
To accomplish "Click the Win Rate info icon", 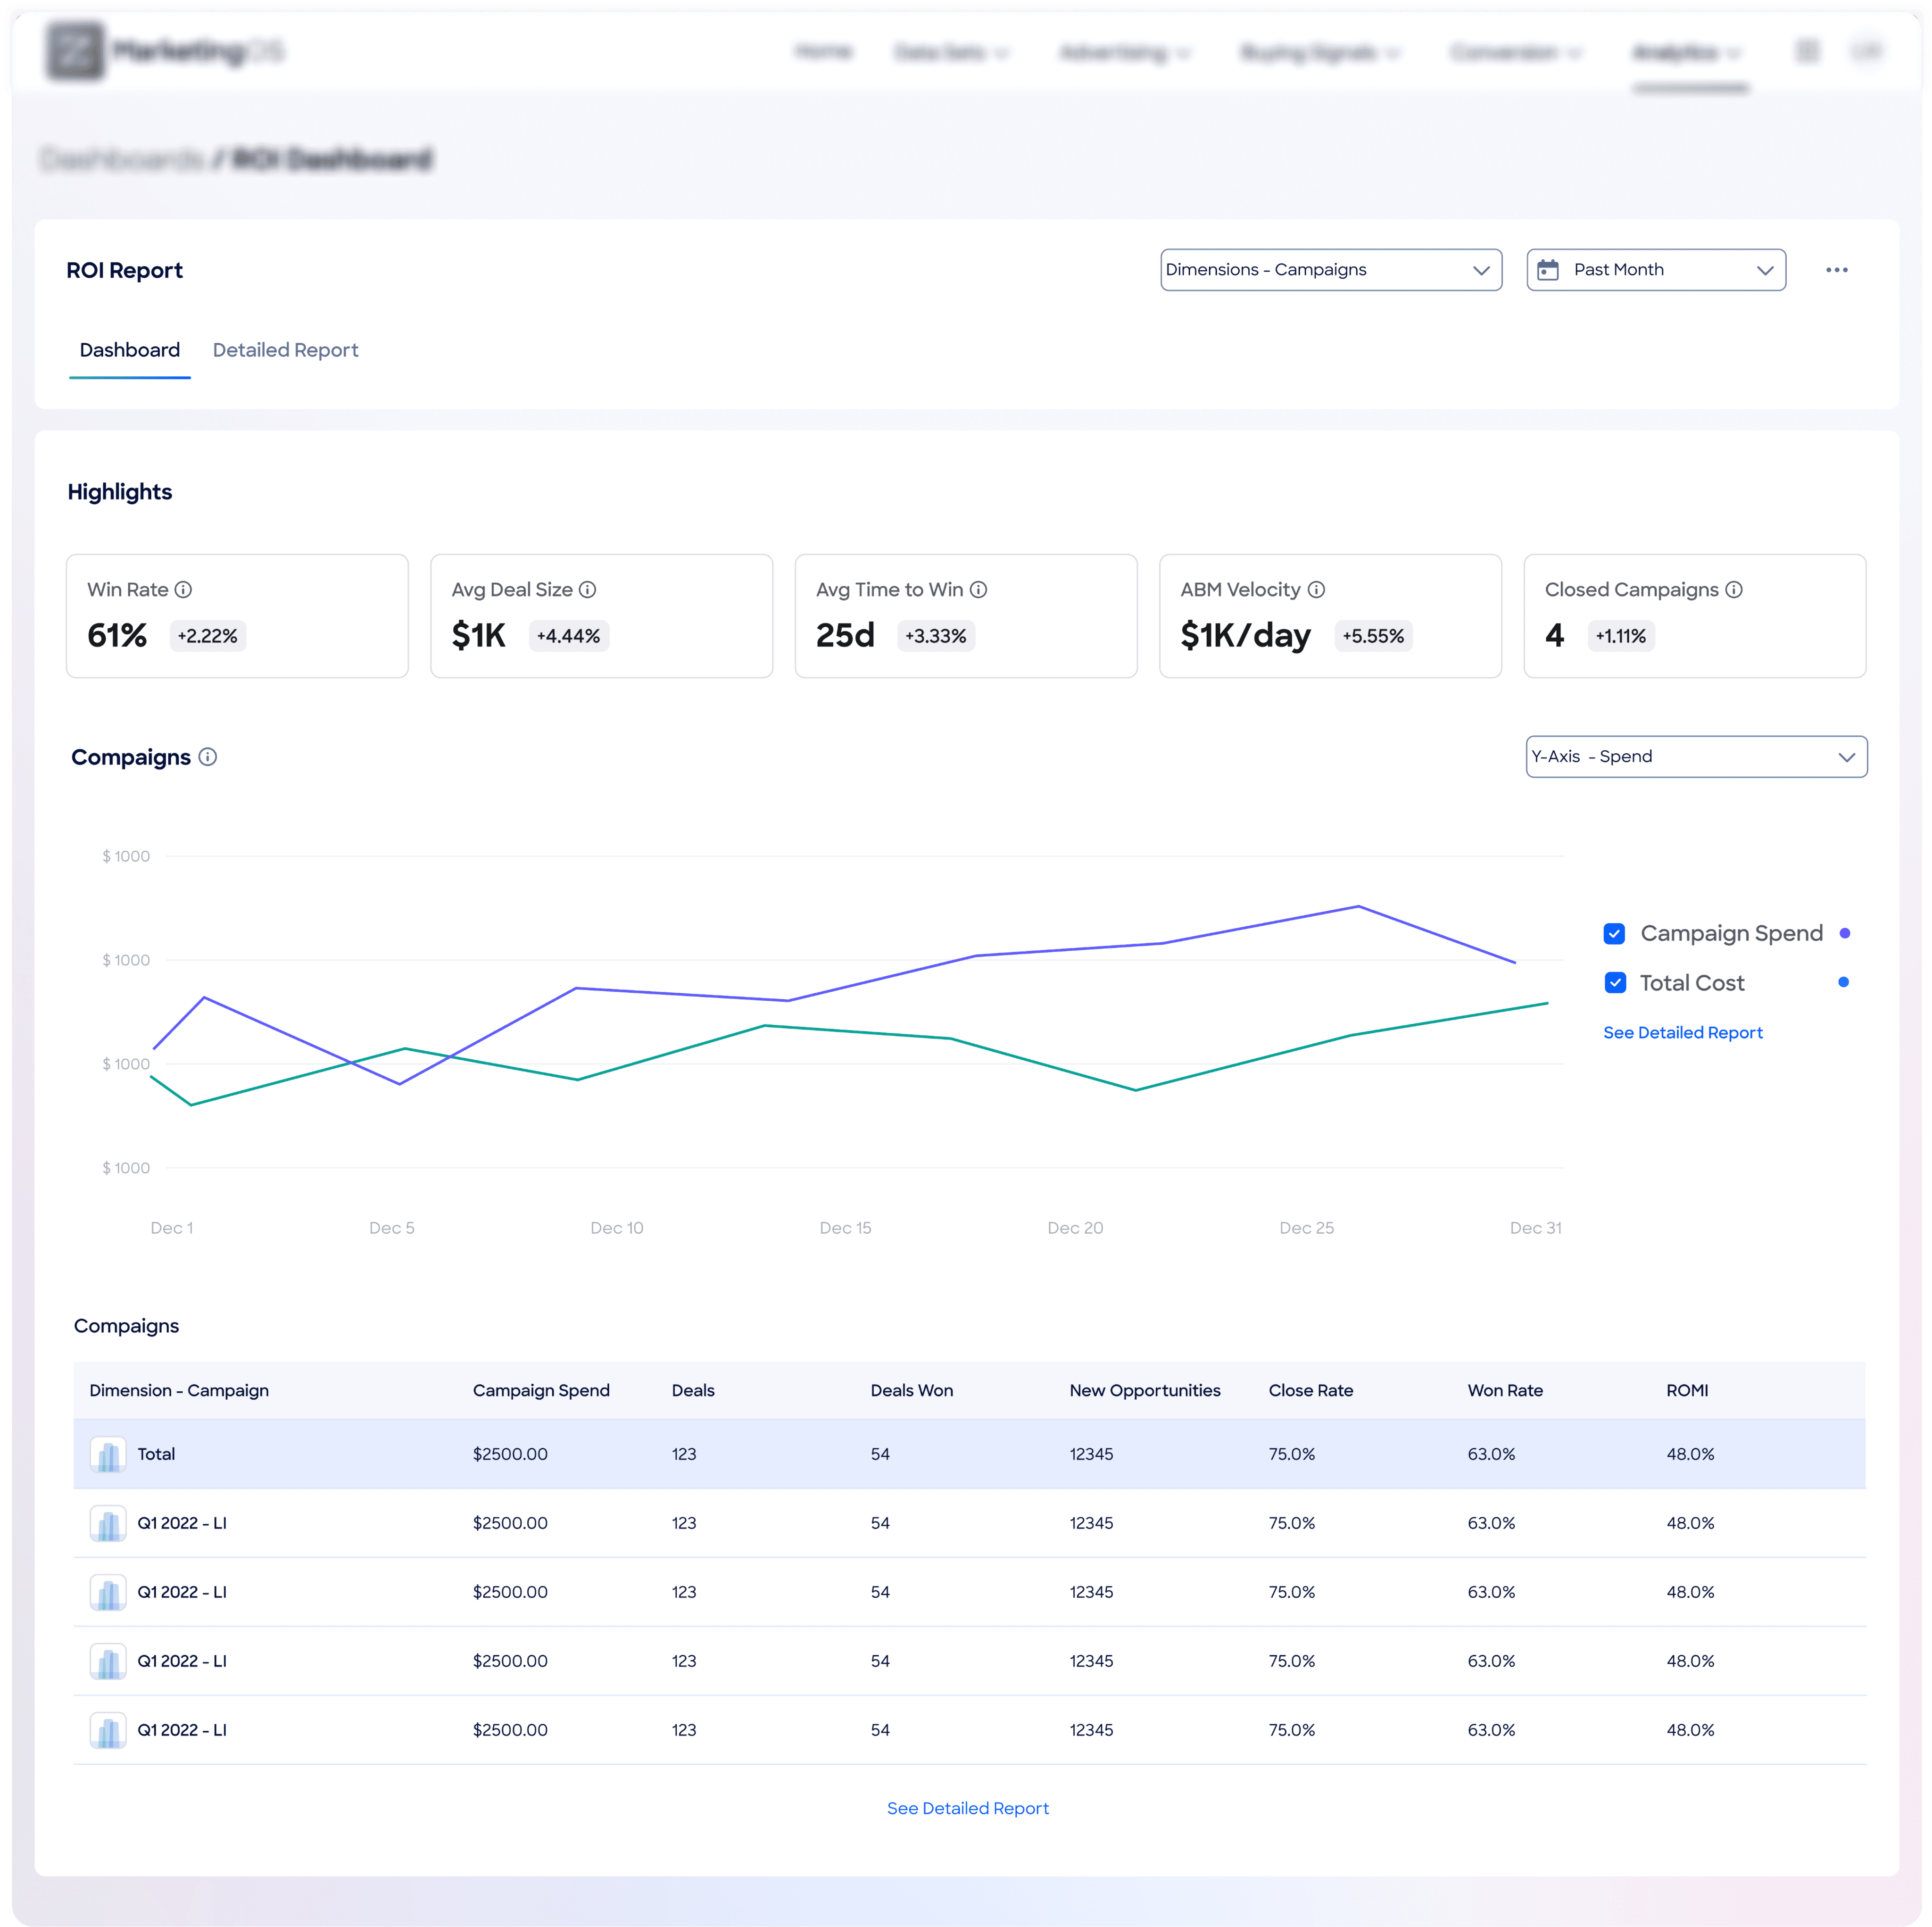I will 183,590.
